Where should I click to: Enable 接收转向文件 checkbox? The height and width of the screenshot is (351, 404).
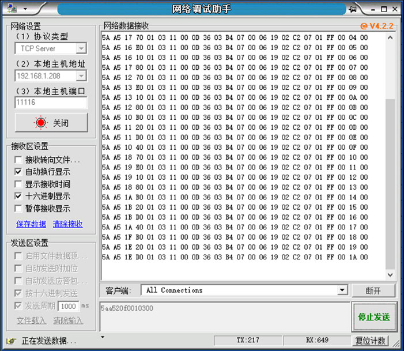click(18, 160)
